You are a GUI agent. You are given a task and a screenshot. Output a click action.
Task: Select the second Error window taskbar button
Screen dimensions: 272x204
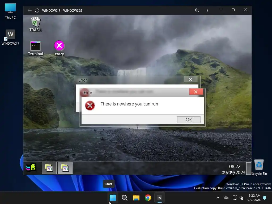pos(65,168)
